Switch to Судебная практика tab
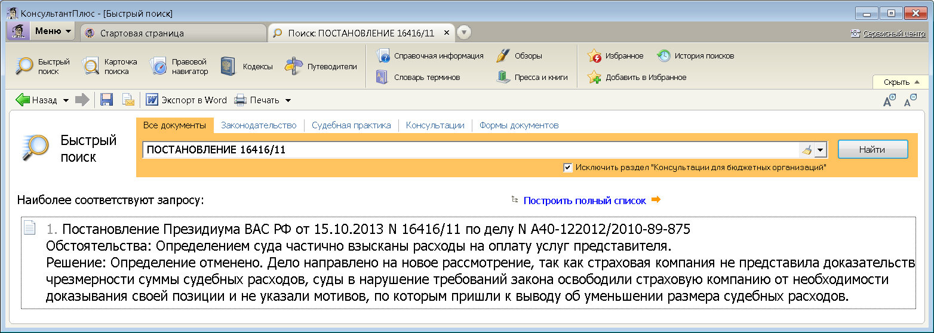934x333 pixels. tap(351, 125)
